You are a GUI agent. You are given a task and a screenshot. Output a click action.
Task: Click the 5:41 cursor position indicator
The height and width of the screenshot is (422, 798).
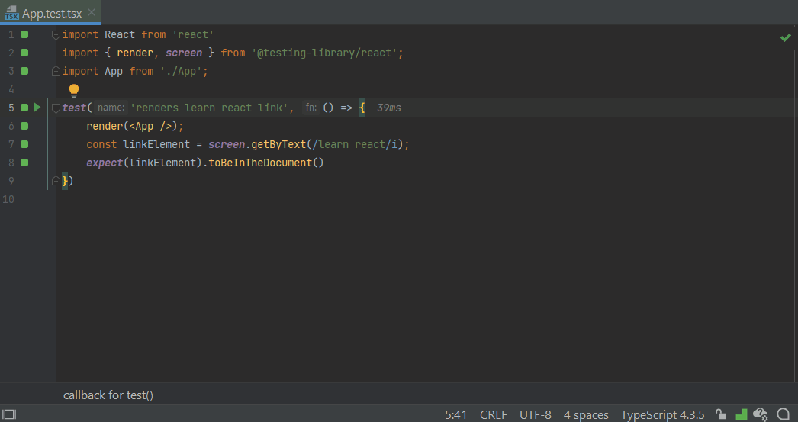point(456,414)
